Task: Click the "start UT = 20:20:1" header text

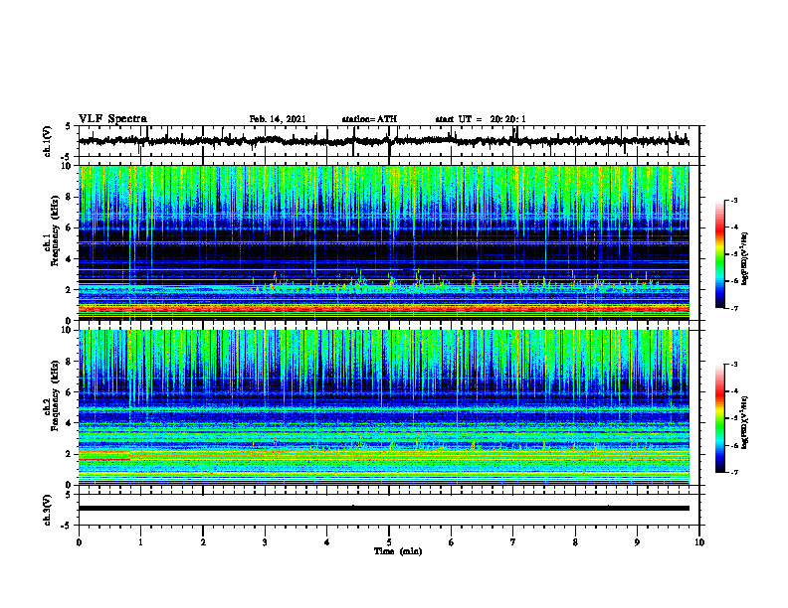Action: click(x=481, y=119)
